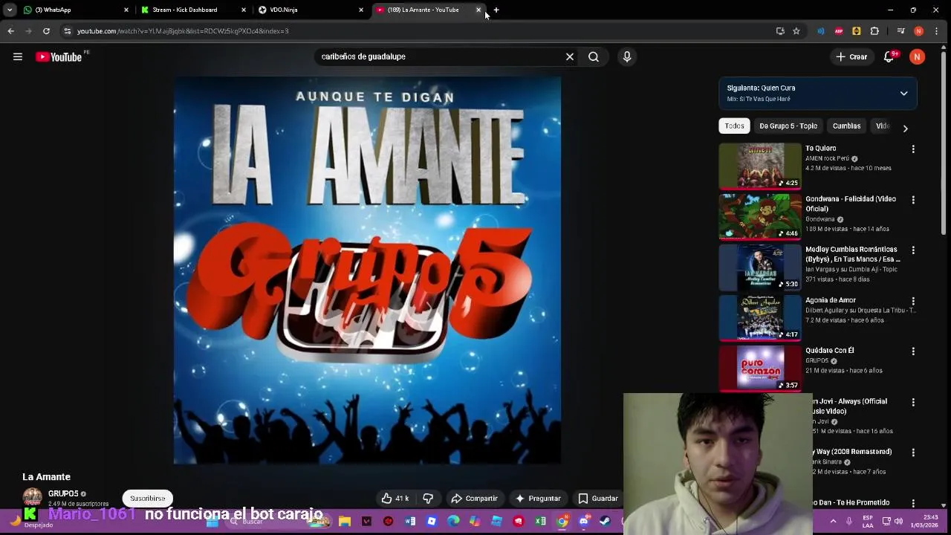The image size is (951, 535).
Task: Open YouTube notifications bell
Action: point(889,56)
